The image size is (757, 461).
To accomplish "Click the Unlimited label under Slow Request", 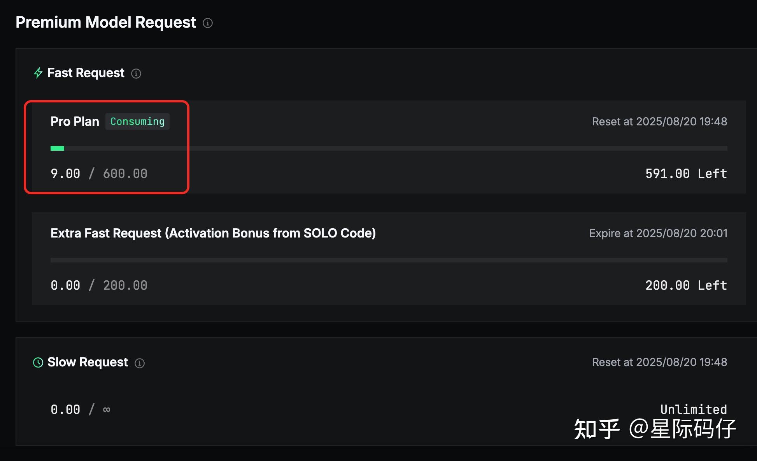I will point(693,409).
